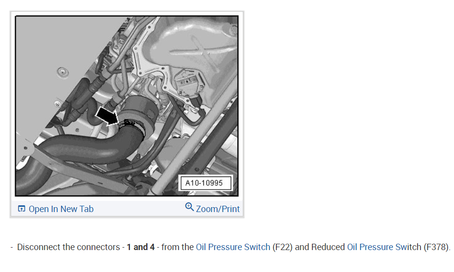Click the bold "1 and 4" text
This screenshot has width=454, height=272.
141,247
